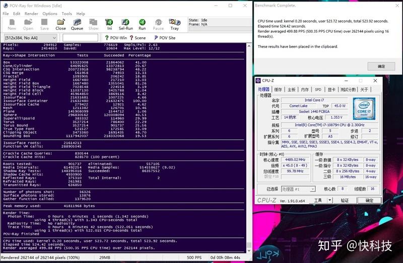The width and height of the screenshot is (403, 263).
Task: Click the Sel-Run toolbar icon
Action: pos(125,25)
